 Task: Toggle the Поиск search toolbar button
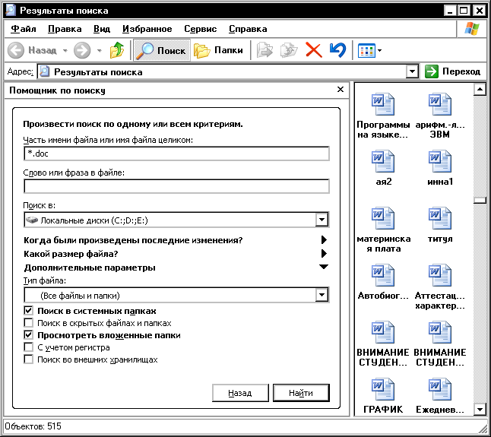(x=162, y=50)
